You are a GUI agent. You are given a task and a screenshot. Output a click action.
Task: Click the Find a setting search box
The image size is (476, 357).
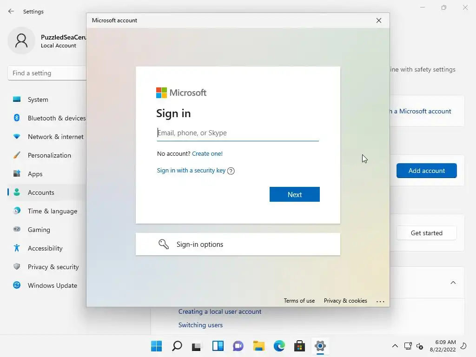[x=47, y=73]
